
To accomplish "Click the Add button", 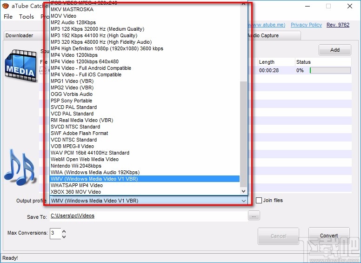I will [x=335, y=50].
